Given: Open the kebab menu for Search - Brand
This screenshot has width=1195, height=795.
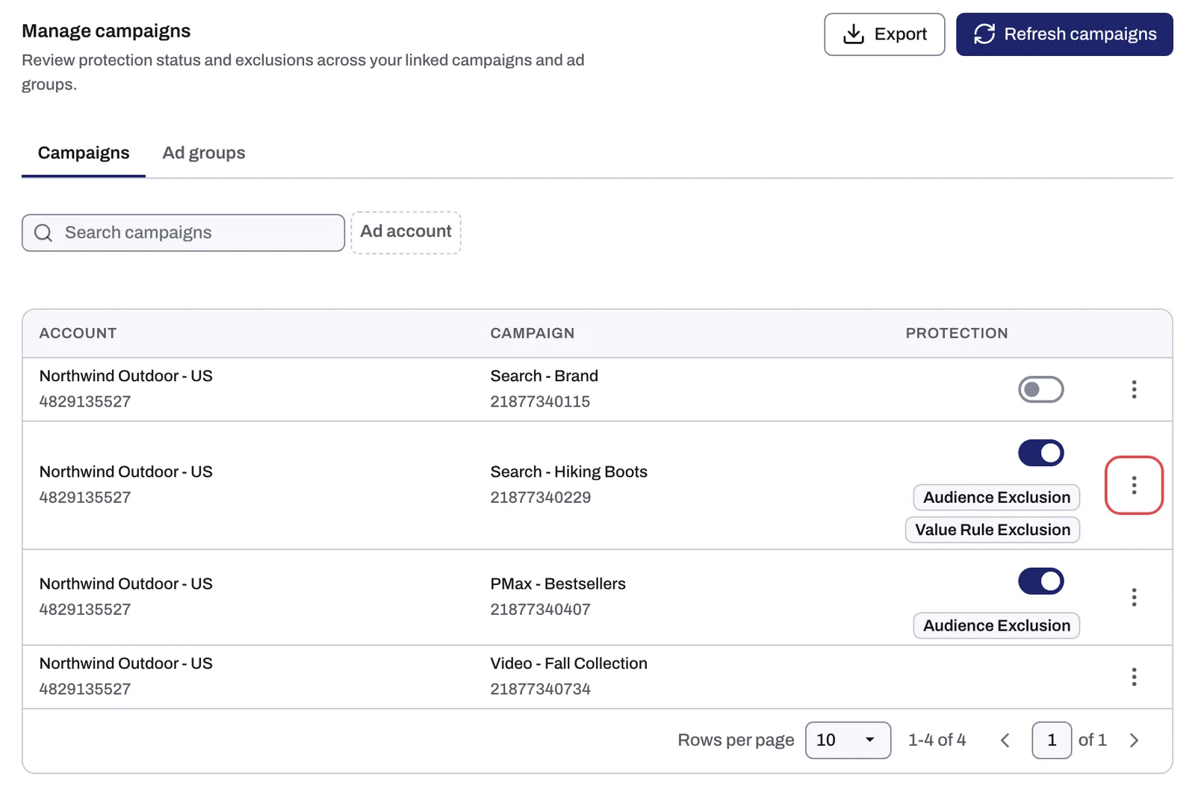Looking at the screenshot, I should click(1134, 389).
